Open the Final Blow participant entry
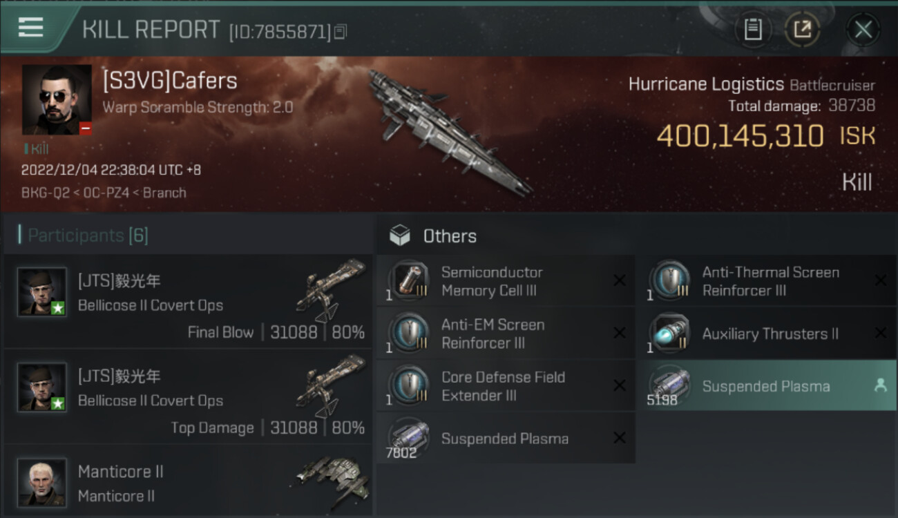Image resolution: width=898 pixels, height=518 pixels. click(188, 301)
